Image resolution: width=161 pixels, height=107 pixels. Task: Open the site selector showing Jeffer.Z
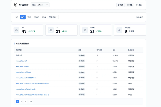click(x=40, y=5)
